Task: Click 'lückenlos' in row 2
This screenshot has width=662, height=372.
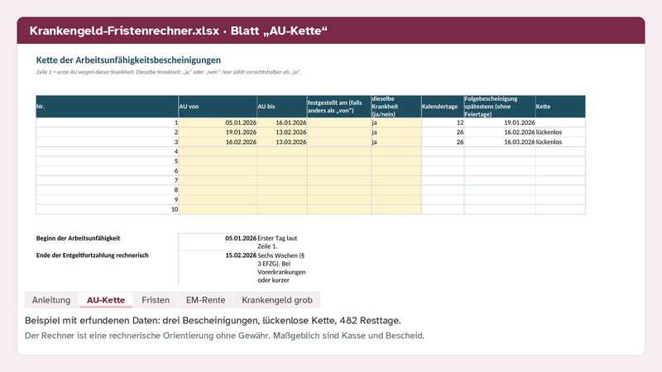Action: (x=561, y=132)
